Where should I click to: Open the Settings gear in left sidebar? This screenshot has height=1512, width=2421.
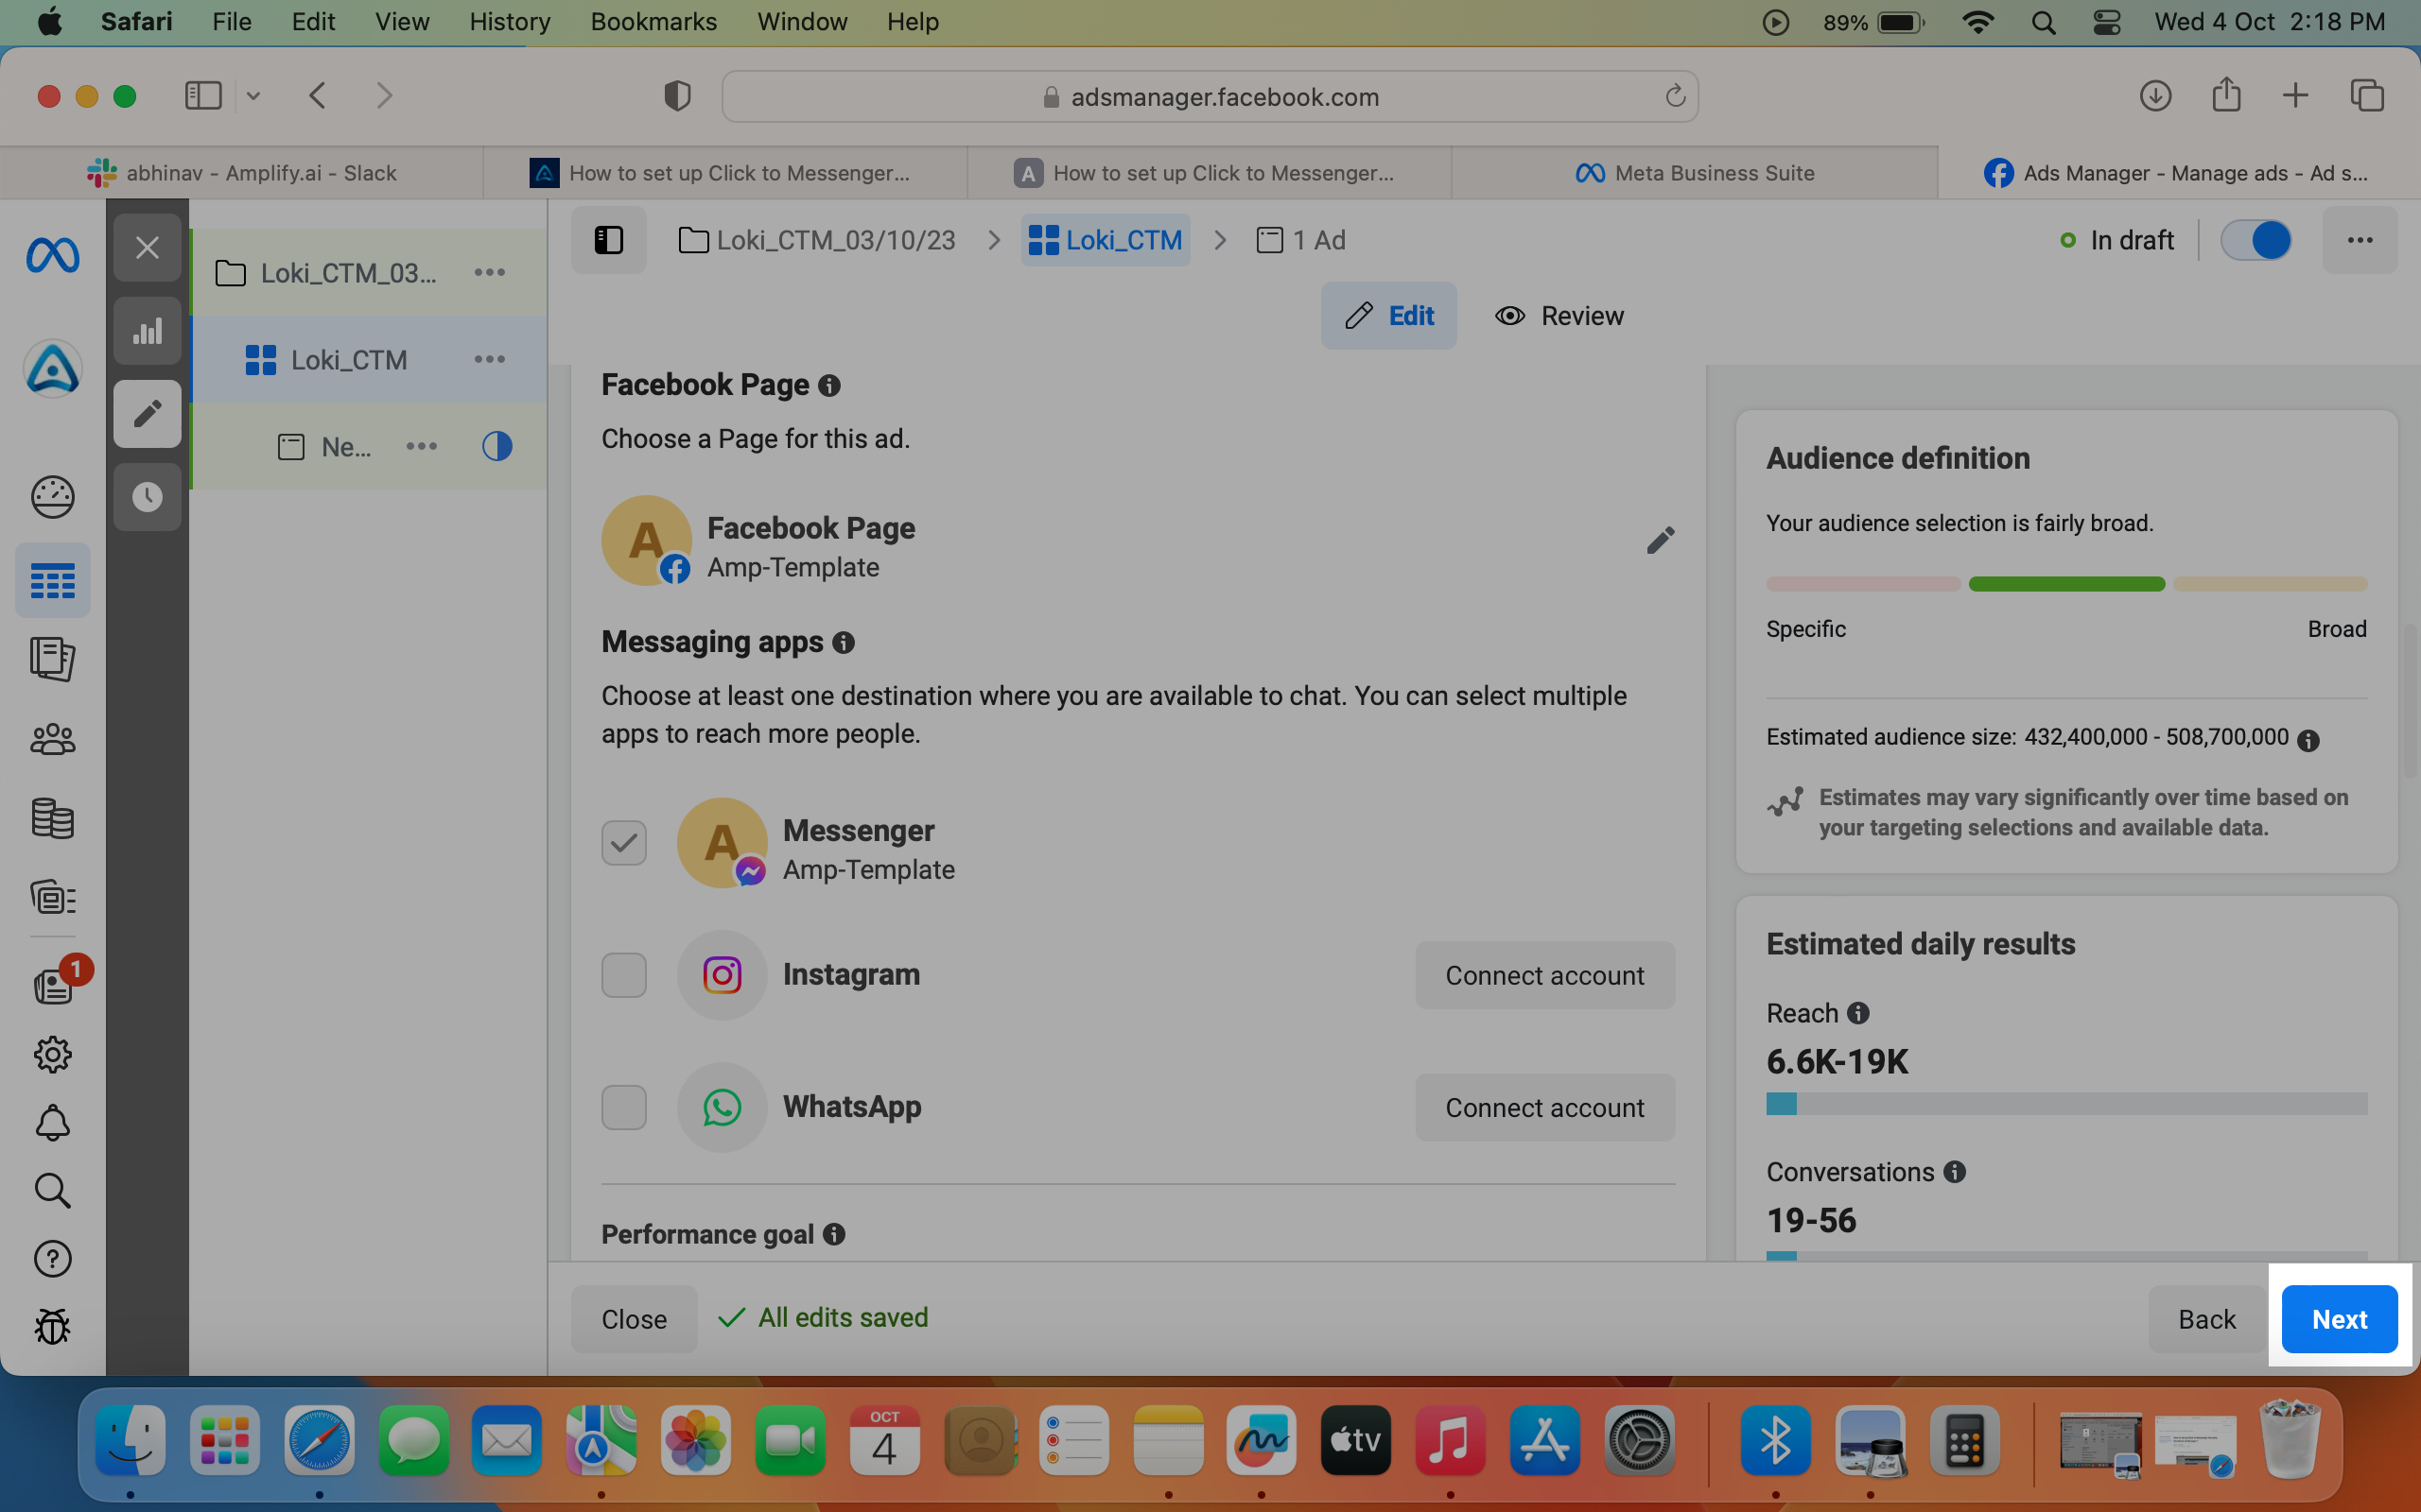coord(52,1054)
